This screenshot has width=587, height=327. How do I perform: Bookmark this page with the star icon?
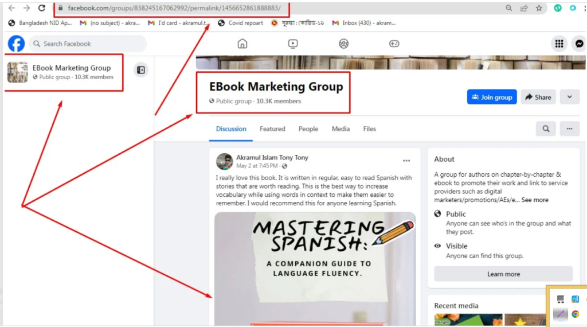(x=539, y=8)
